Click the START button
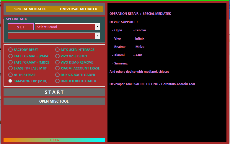The height and width of the screenshot is (144, 230). tap(54, 92)
